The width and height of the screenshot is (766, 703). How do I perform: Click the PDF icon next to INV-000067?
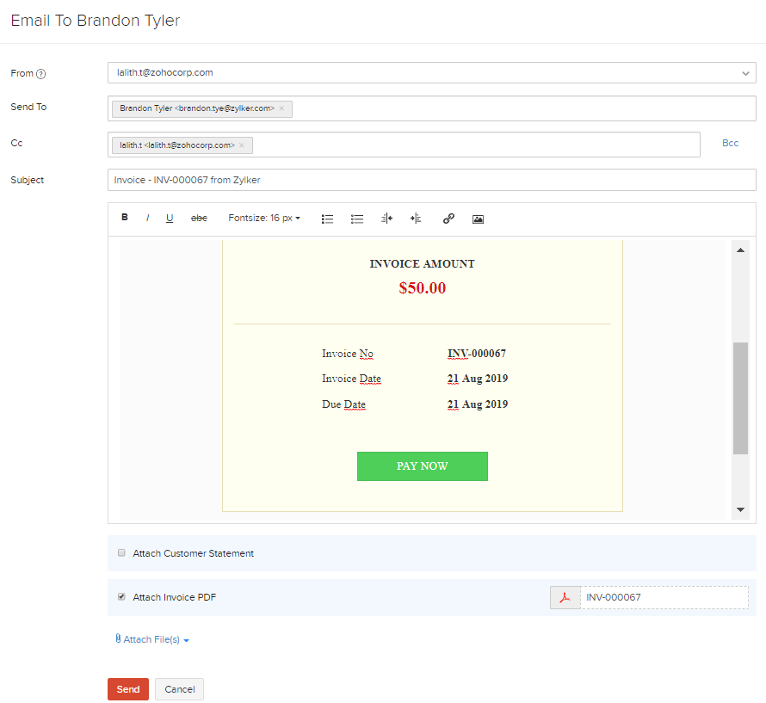coord(565,597)
